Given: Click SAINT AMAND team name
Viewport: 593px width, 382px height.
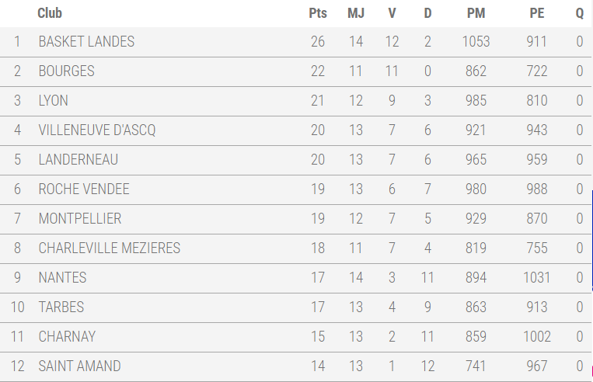Looking at the screenshot, I should click(x=79, y=366).
